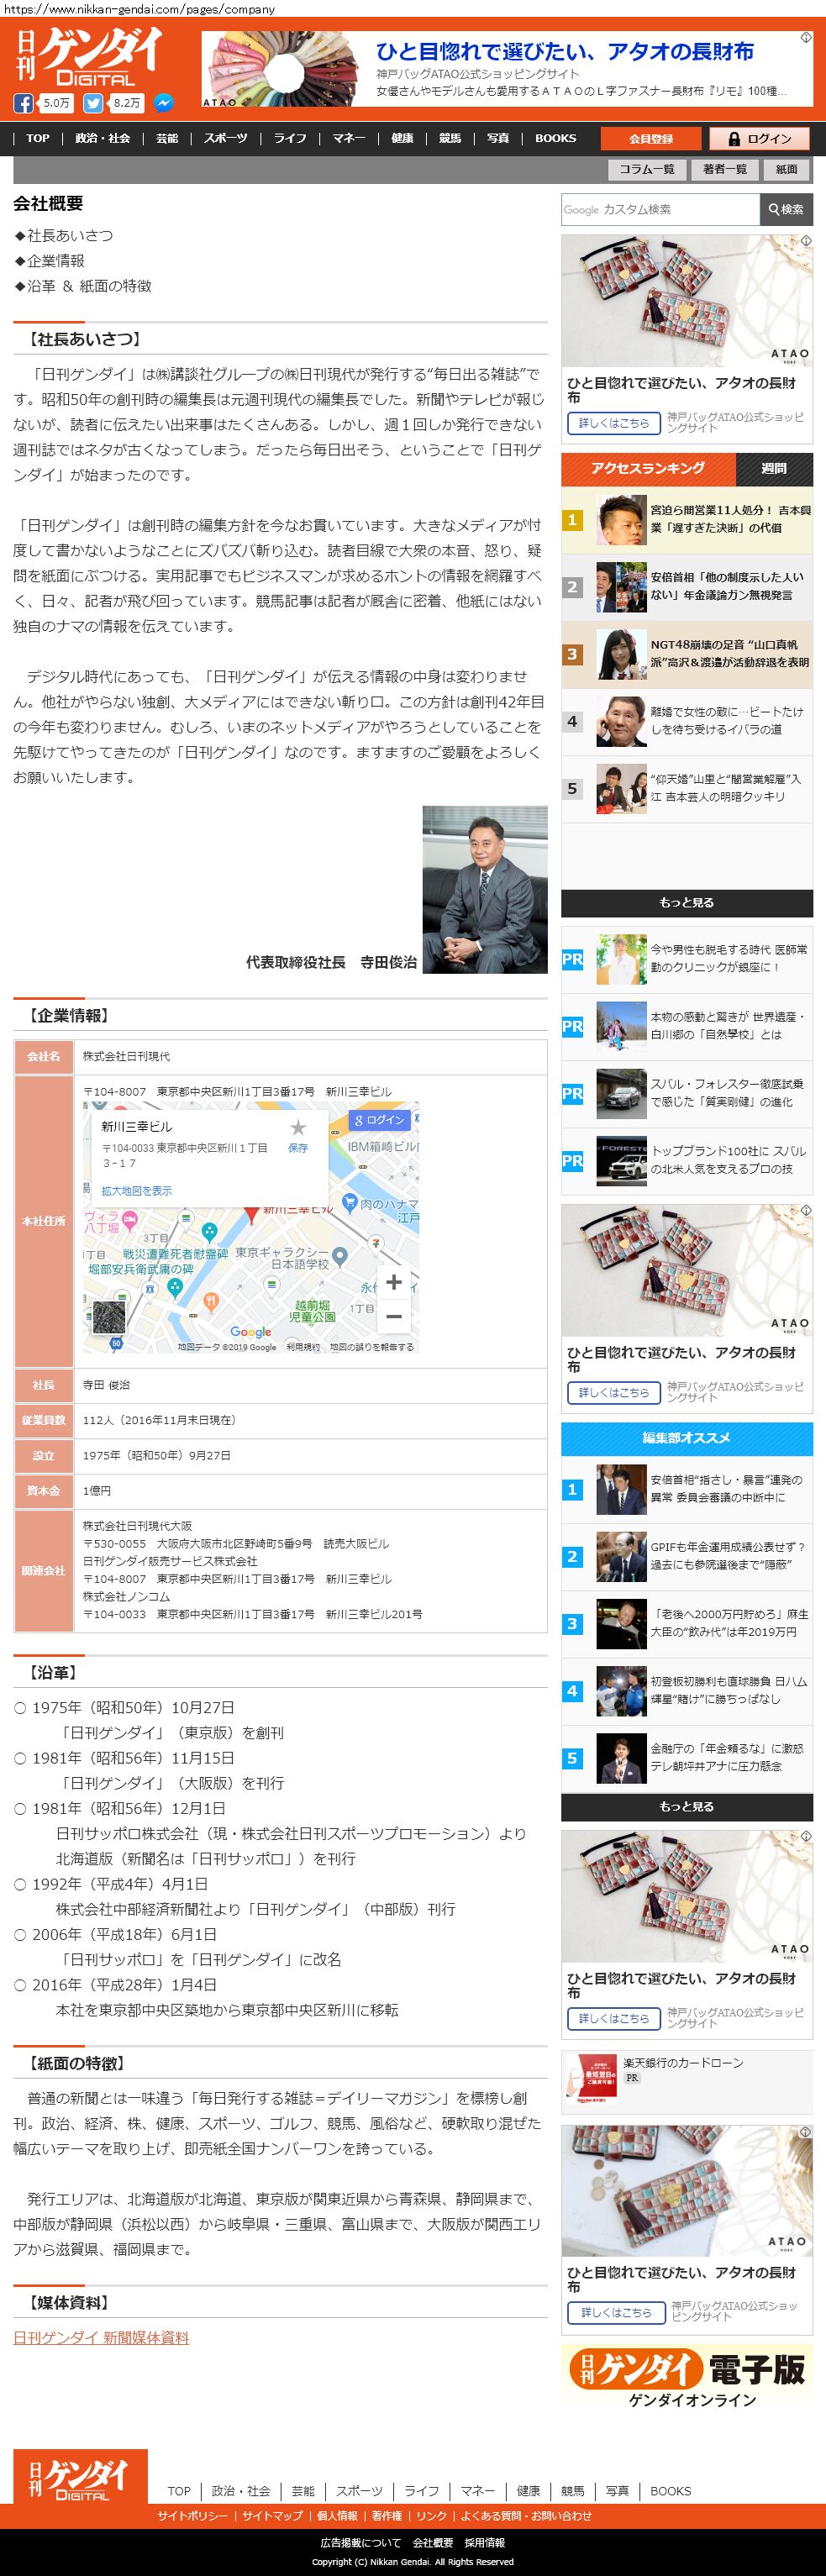Jump to ◆企業情報 section link

click(49, 261)
